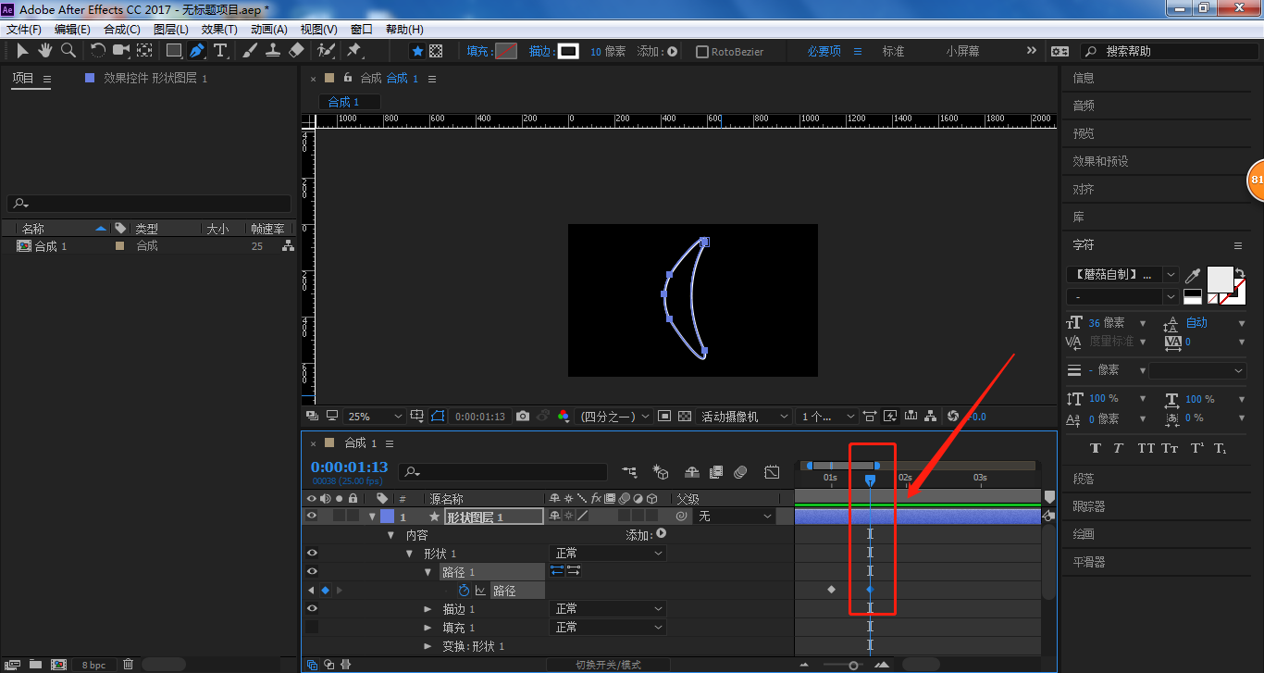Toggle the transparency grid in viewer
The height and width of the screenshot is (673, 1264).
click(x=685, y=417)
